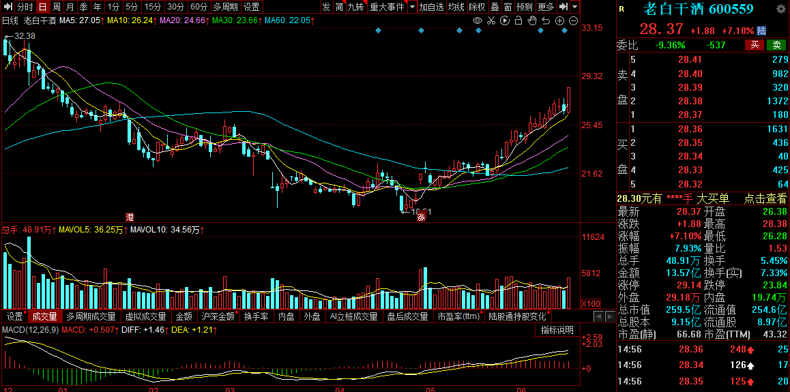The height and width of the screenshot is (392, 790).
Task: Click stock name 老白干酒 600559
Action: pos(699,9)
